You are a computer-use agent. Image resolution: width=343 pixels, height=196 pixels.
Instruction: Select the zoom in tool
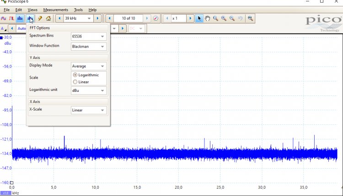coord(224,18)
